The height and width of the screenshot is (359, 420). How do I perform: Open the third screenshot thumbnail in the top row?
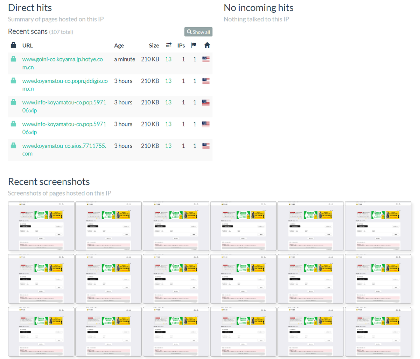(176, 226)
